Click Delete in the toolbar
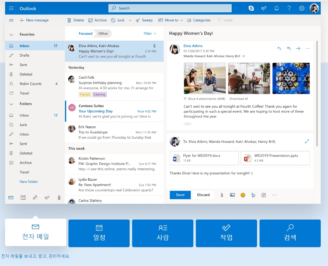 75,20
